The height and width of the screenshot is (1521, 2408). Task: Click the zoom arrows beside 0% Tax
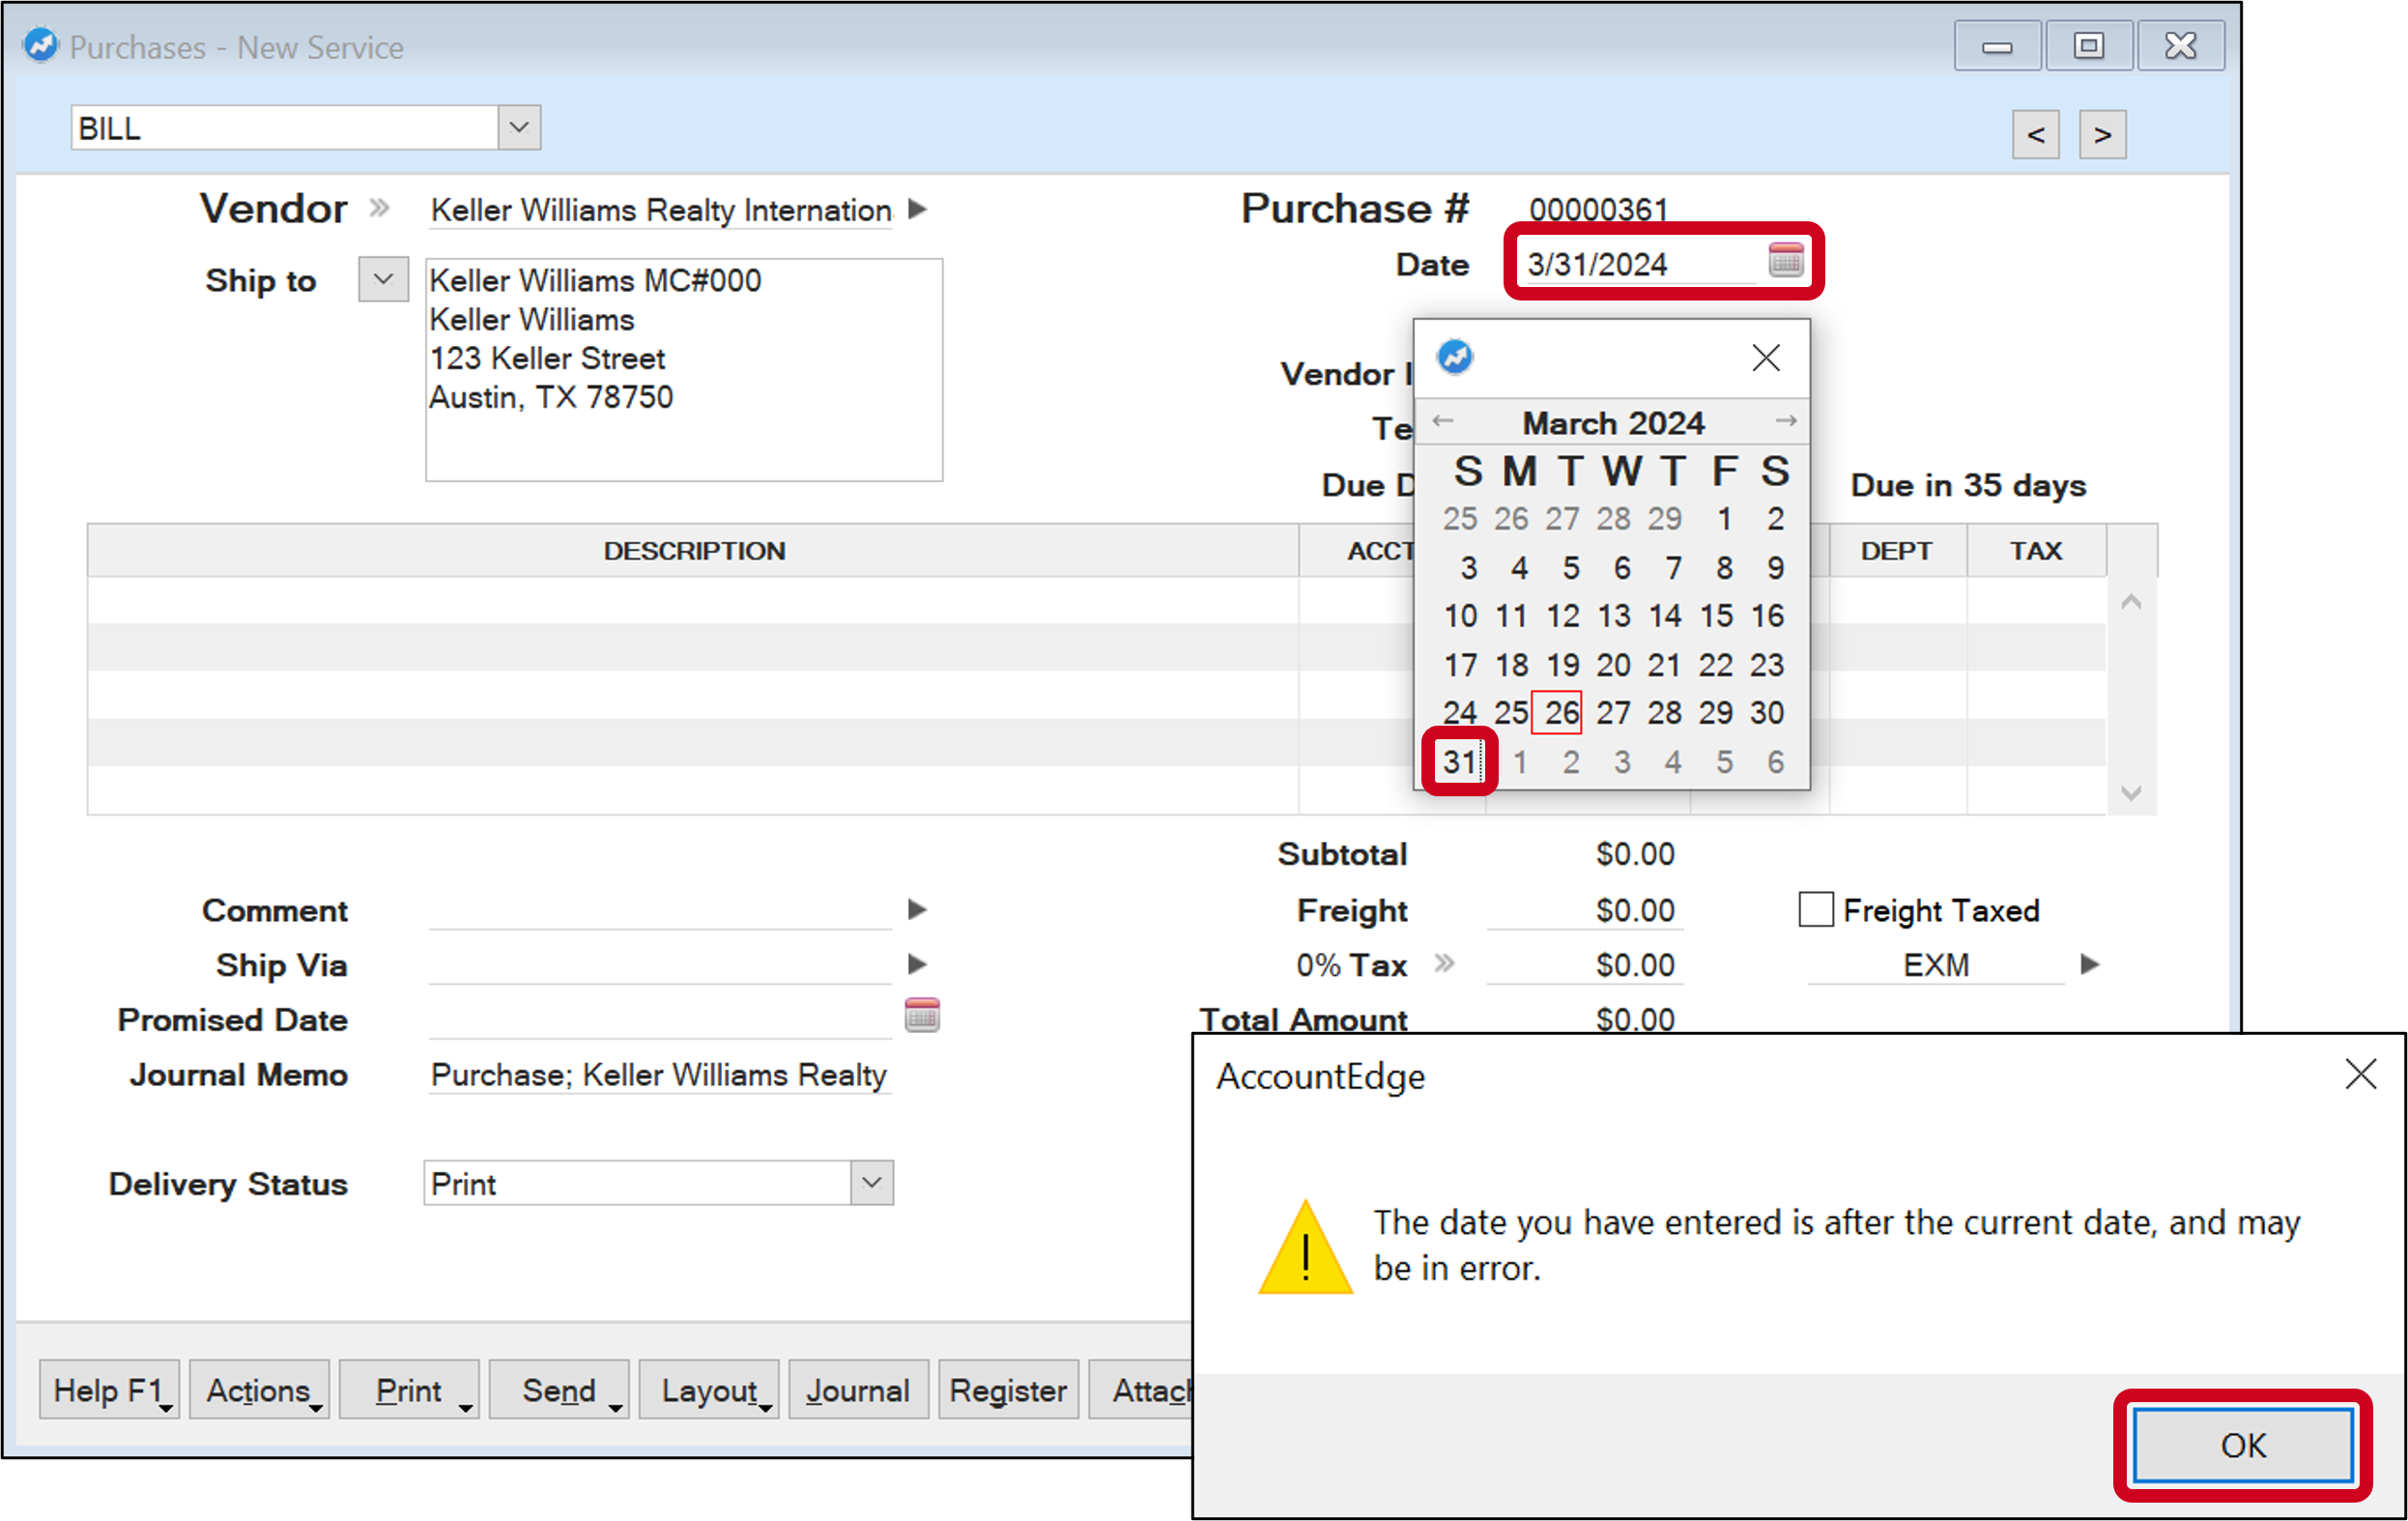point(1444,963)
